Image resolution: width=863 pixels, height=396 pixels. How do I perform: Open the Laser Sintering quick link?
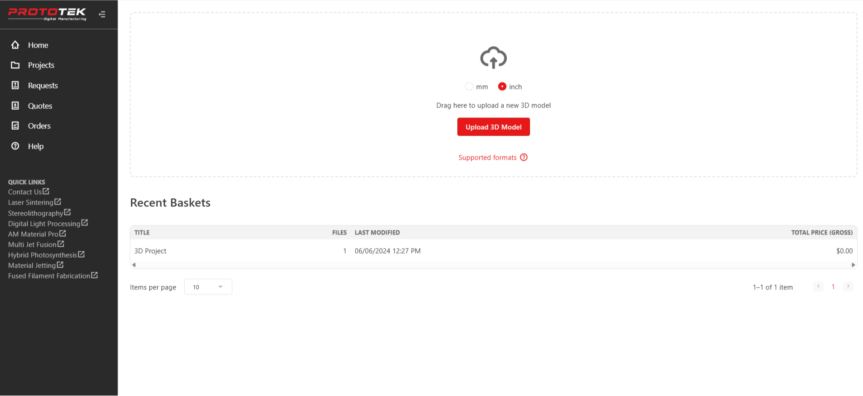[x=31, y=202]
